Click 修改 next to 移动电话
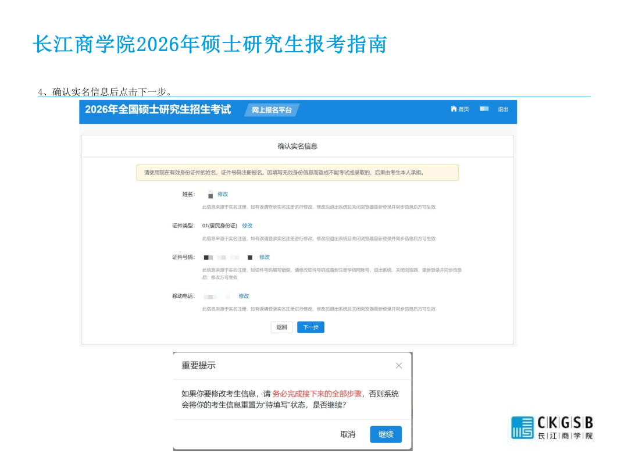Viewport: 628px width, 471px height. (x=244, y=296)
